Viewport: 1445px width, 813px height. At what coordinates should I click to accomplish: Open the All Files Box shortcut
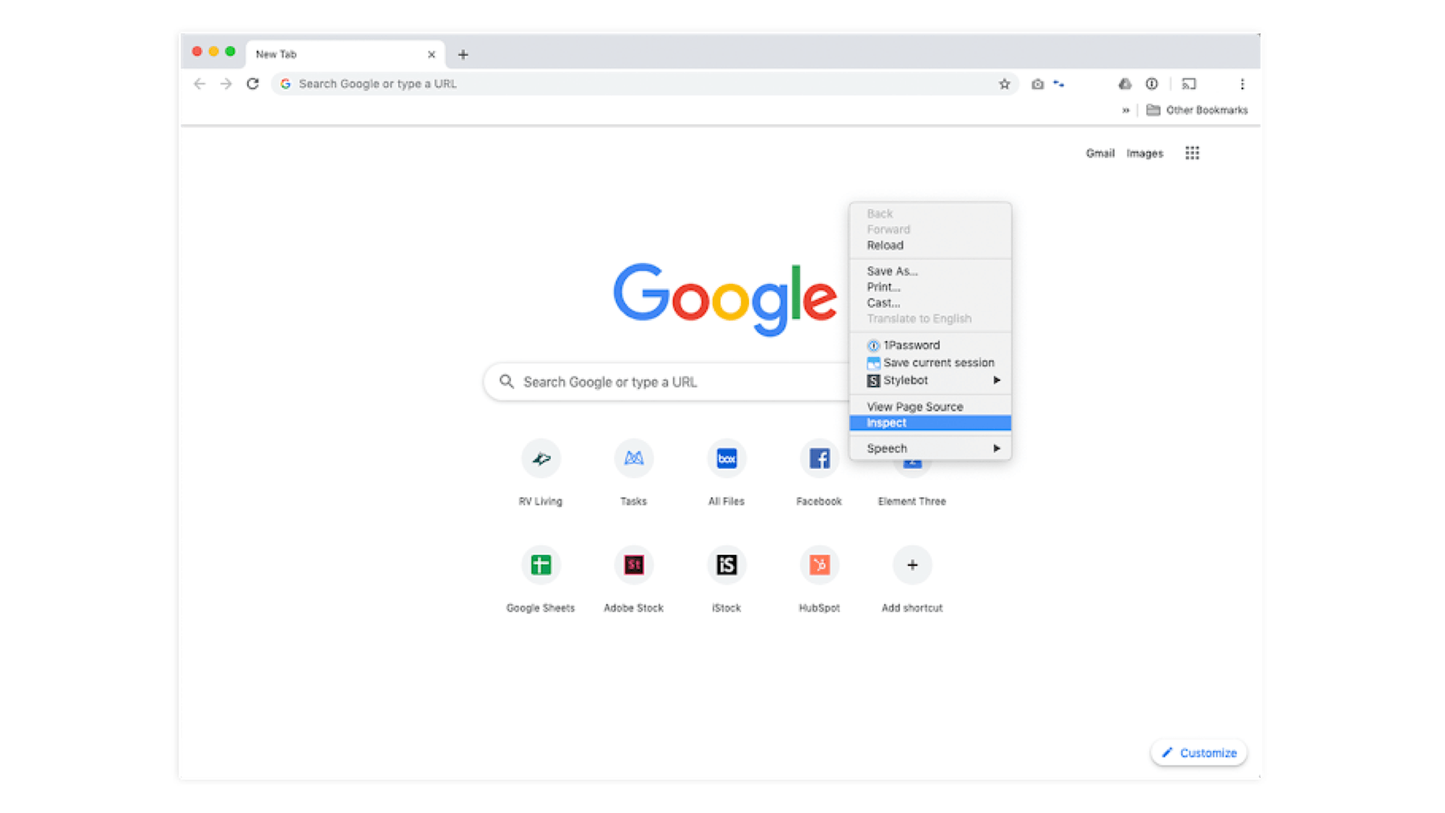[726, 458]
